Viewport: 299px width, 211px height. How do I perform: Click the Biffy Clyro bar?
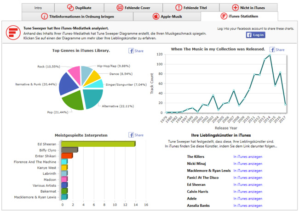[69, 150]
